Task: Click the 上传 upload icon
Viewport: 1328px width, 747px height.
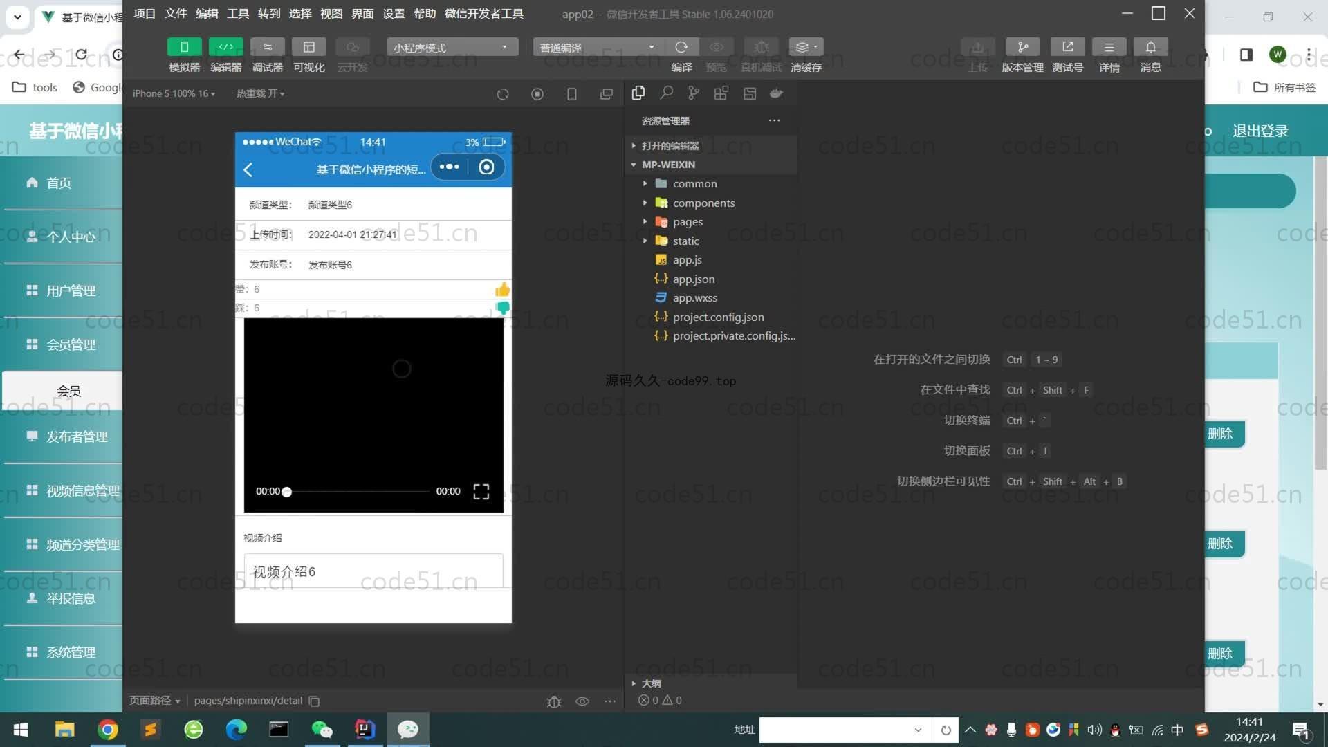Action: (977, 47)
